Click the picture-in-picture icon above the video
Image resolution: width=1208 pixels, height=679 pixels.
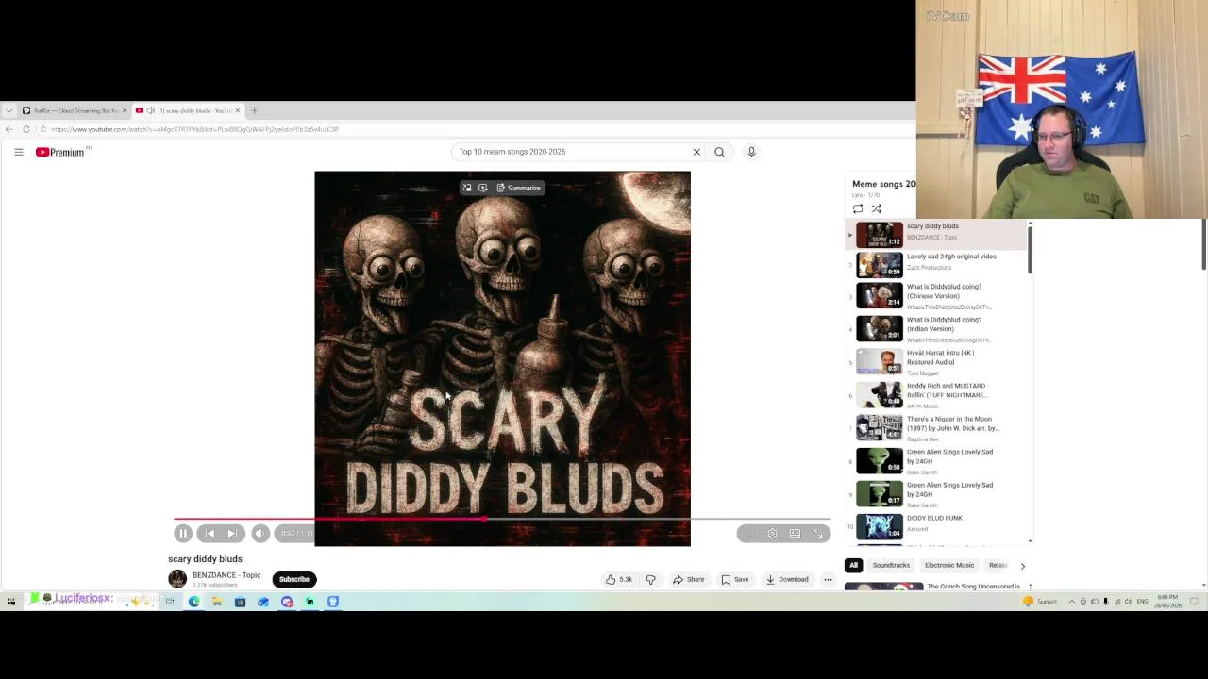(466, 188)
